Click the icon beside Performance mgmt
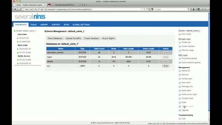Viewport: 222px width, 125px height. [180, 94]
